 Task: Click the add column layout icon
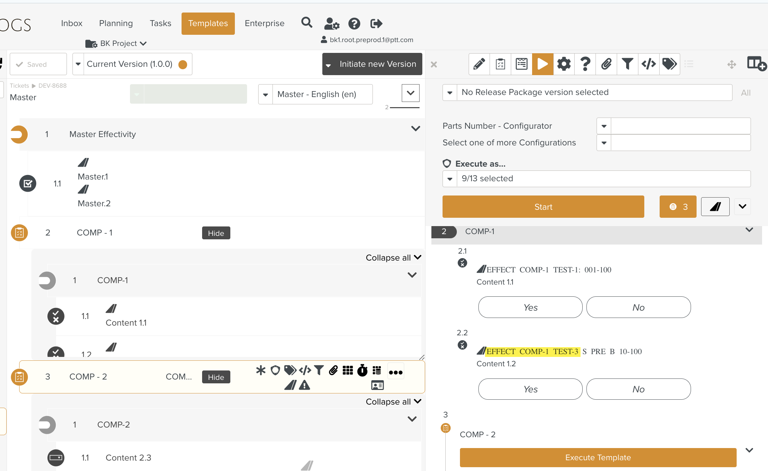756,64
